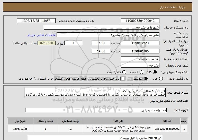
Task: Click the response deadline date 1398/12/28 field
Action: click(140, 43)
